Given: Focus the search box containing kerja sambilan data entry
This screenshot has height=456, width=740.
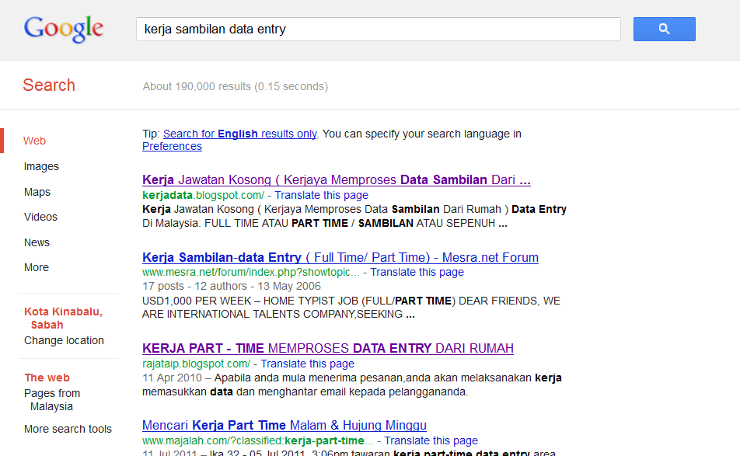Looking at the screenshot, I should 378,30.
